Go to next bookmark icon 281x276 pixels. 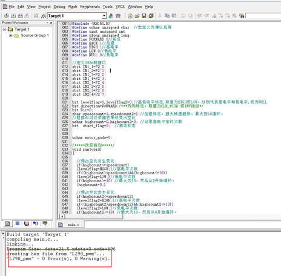coord(220,16)
